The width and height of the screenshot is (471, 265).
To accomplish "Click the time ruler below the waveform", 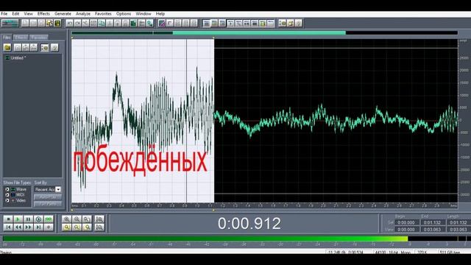I will pyautogui.click(x=265, y=206).
